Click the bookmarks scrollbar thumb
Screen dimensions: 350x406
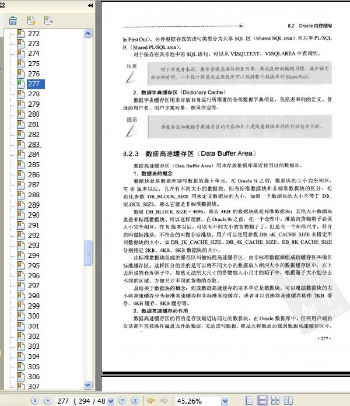click(88, 253)
